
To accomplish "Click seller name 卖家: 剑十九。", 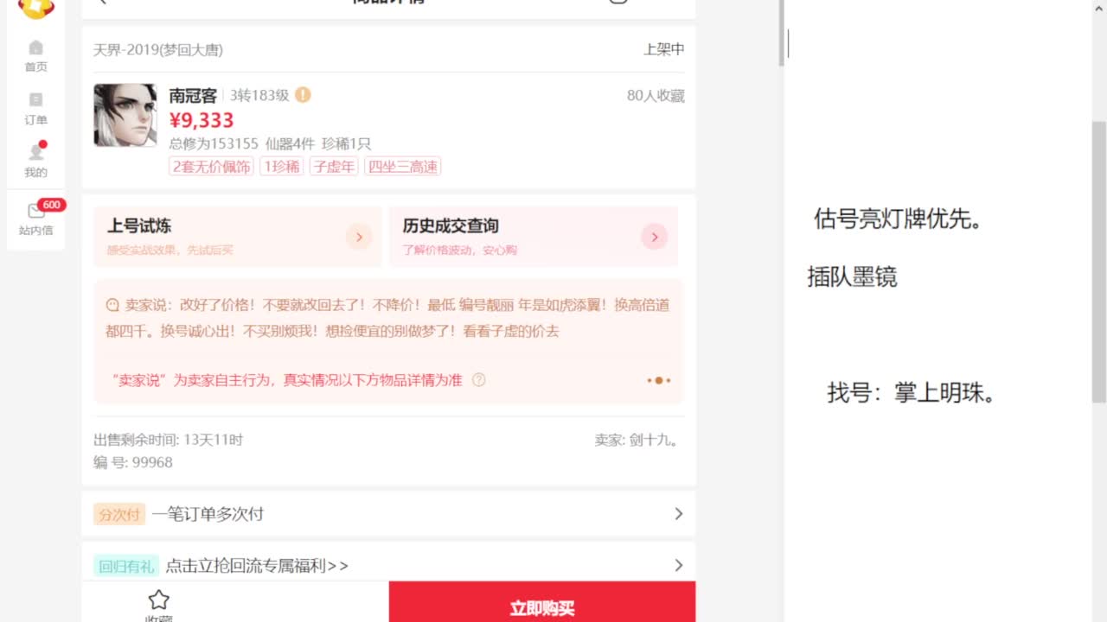I will pos(637,440).
